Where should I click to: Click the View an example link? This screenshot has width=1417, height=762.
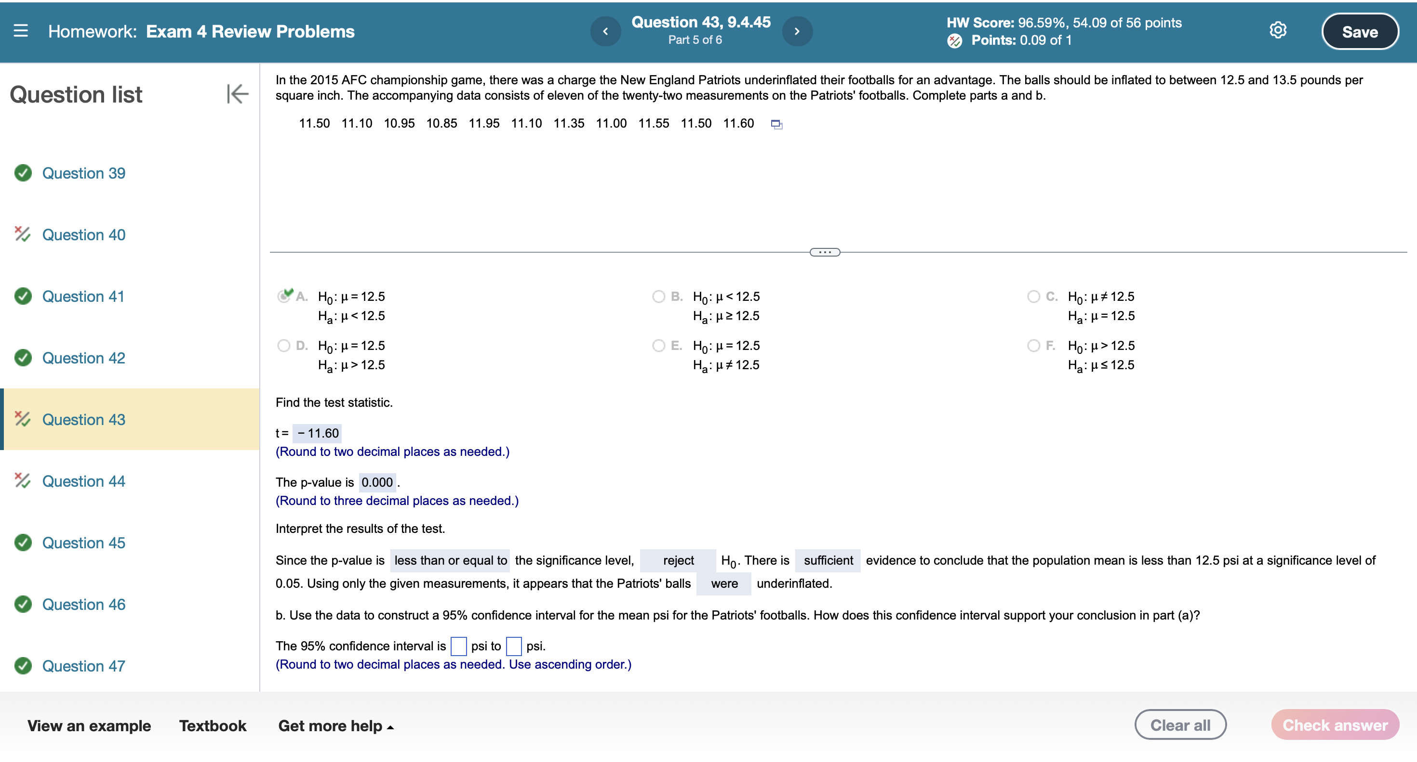tap(89, 726)
